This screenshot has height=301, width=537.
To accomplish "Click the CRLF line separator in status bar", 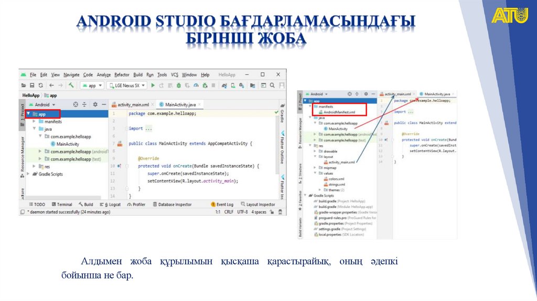I will 229,212.
